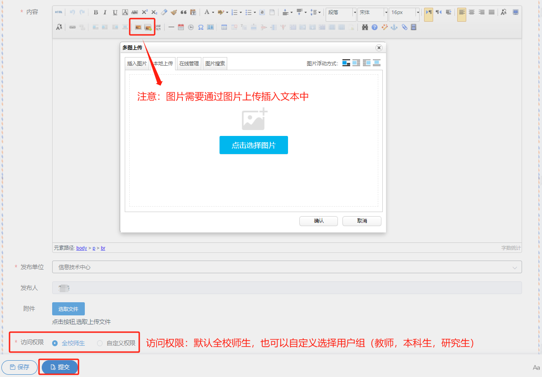Insert an anchor using the anchor icon
542x377 pixels.
(x=394, y=27)
